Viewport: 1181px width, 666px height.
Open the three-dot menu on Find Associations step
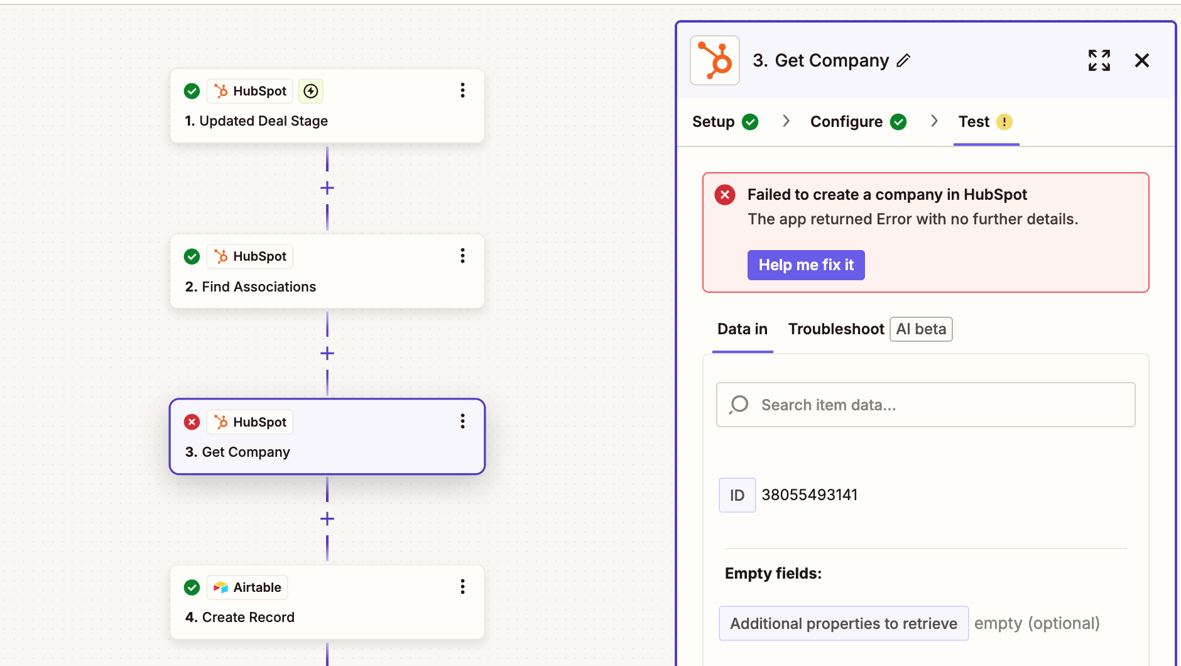tap(462, 256)
